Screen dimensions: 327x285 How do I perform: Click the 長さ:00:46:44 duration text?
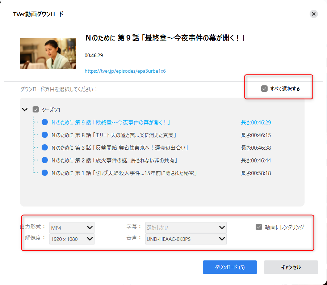(256, 161)
